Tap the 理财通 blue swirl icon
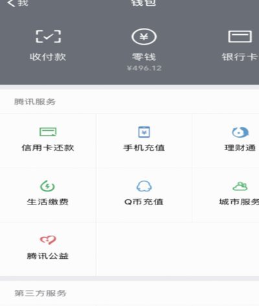The width and height of the screenshot is (259, 306). click(x=240, y=132)
